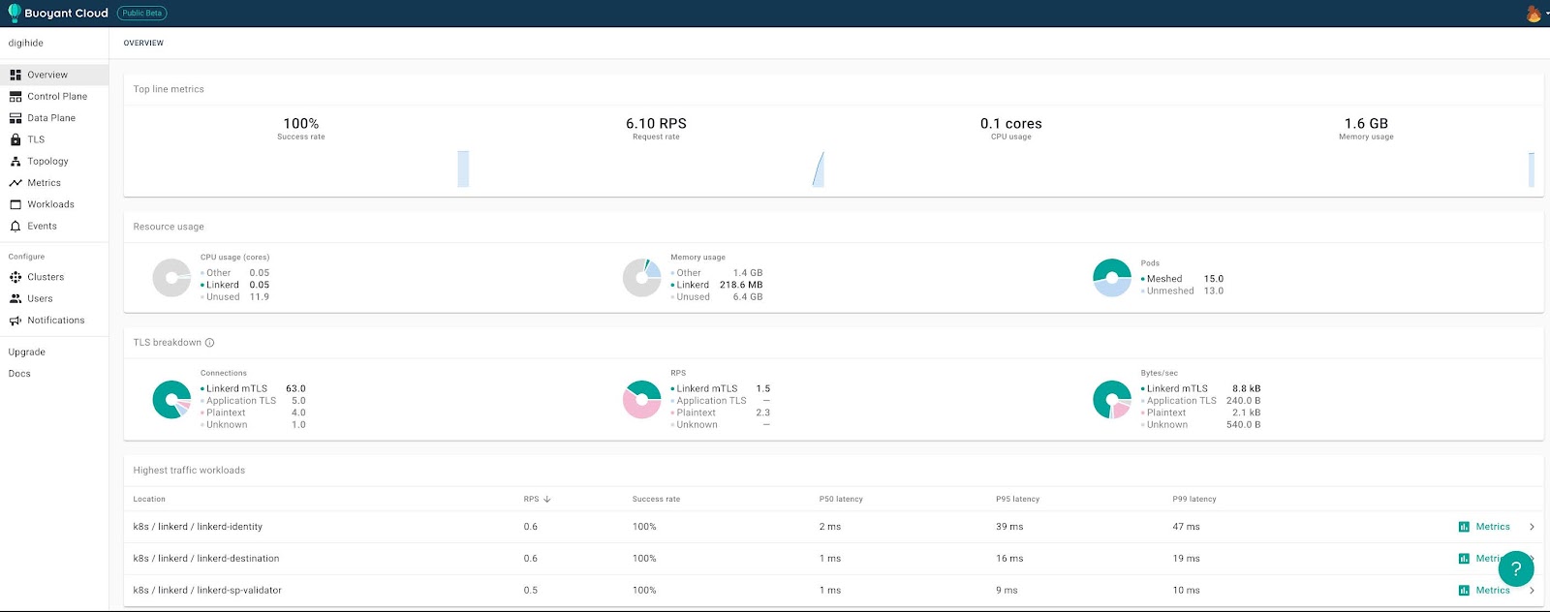Screen dimensions: 1550x612
Task: Click the Users people icon in sidebar
Action: point(15,298)
